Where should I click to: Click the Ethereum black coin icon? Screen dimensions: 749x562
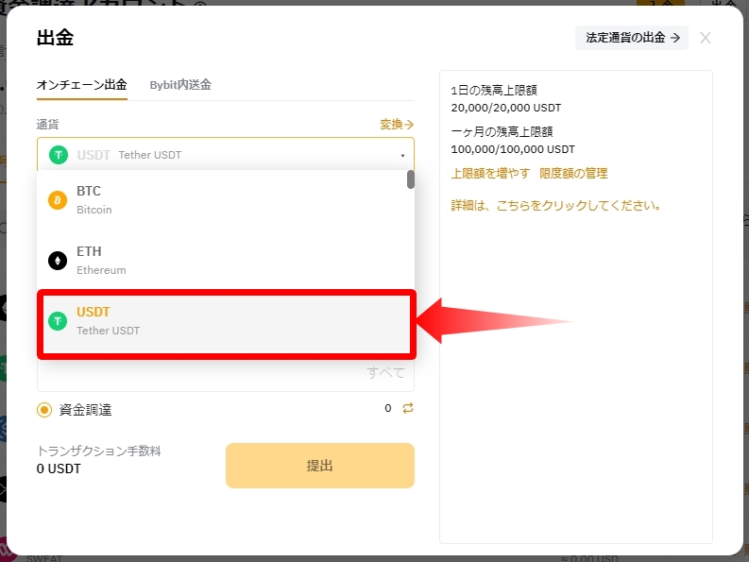click(58, 261)
